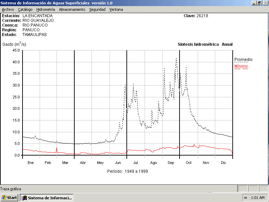The height and width of the screenshot is (202, 269).
Task: Open the Ventana menu
Action: coord(116,9)
